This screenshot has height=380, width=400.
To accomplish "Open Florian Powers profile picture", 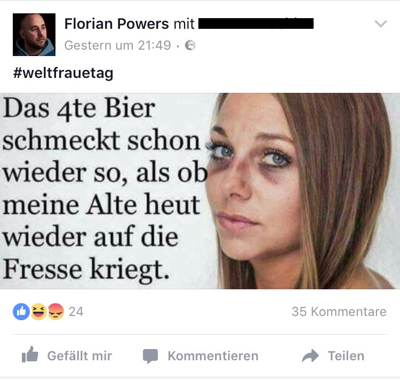I will (x=34, y=35).
